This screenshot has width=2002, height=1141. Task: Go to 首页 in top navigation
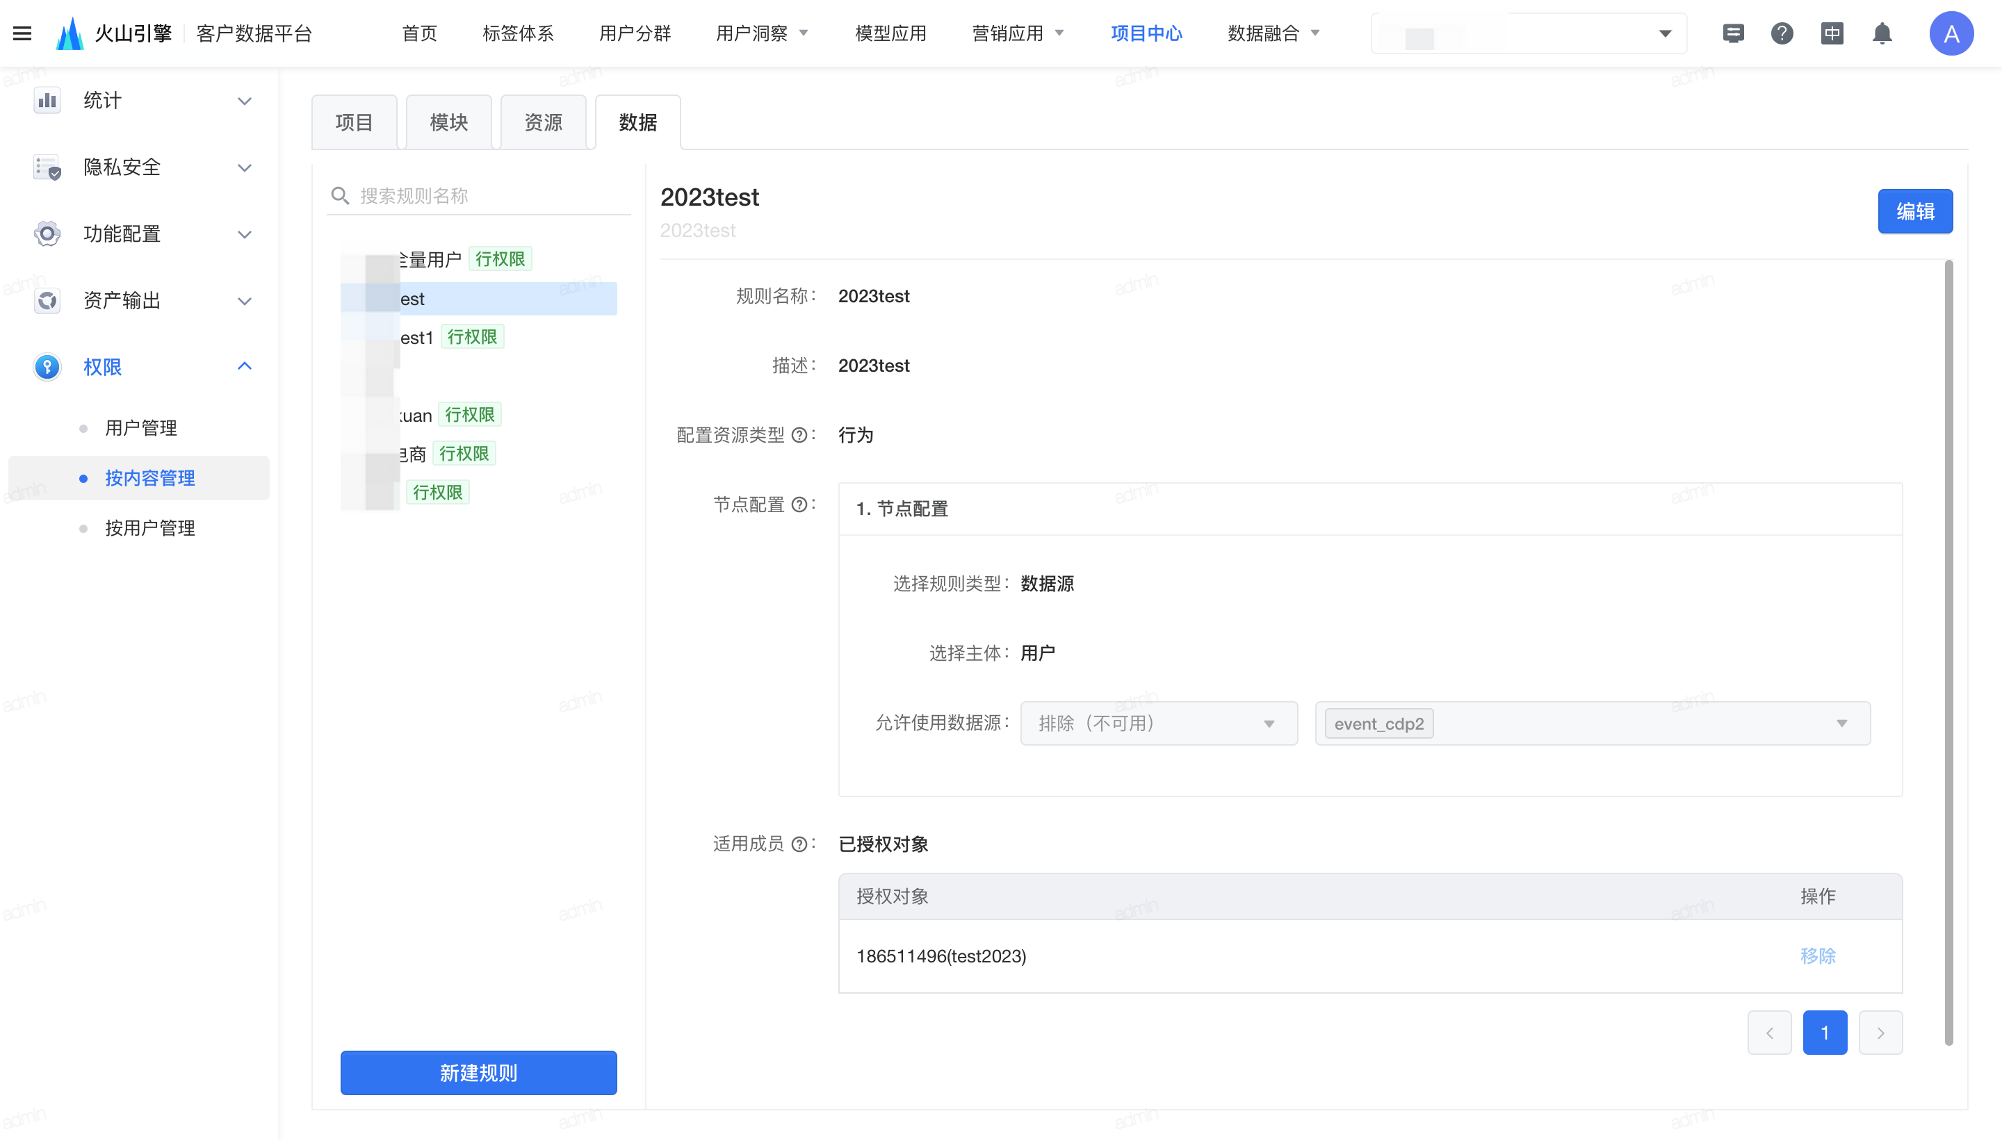coord(419,33)
